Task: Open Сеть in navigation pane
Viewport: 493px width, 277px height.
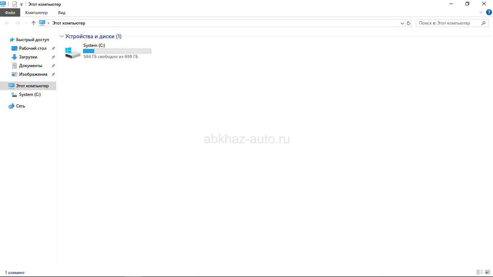Action: (21, 106)
